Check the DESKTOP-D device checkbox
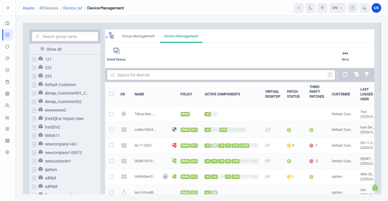388x201 pixels. coord(111,161)
